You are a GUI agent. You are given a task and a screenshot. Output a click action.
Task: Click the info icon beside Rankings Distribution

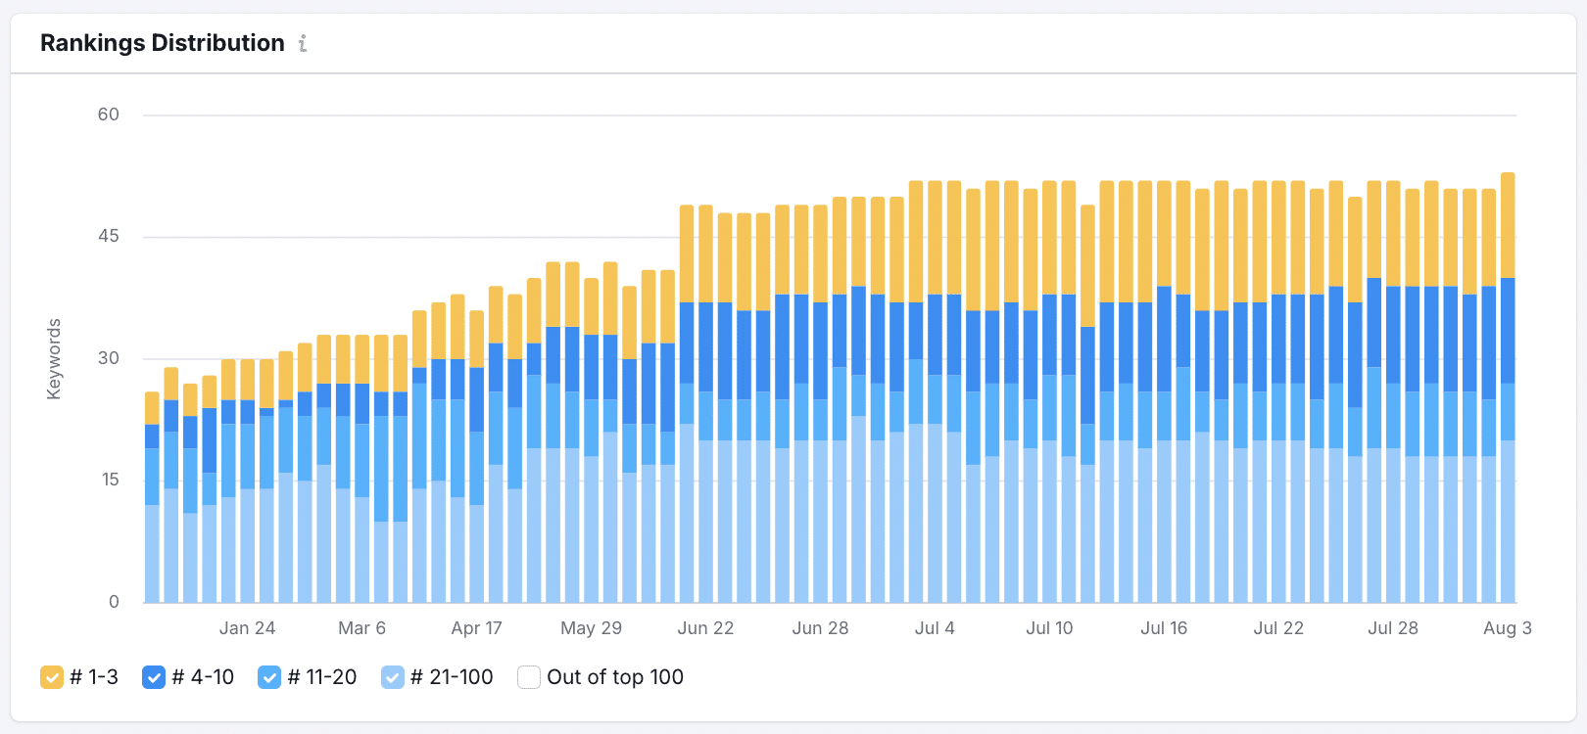(x=303, y=43)
